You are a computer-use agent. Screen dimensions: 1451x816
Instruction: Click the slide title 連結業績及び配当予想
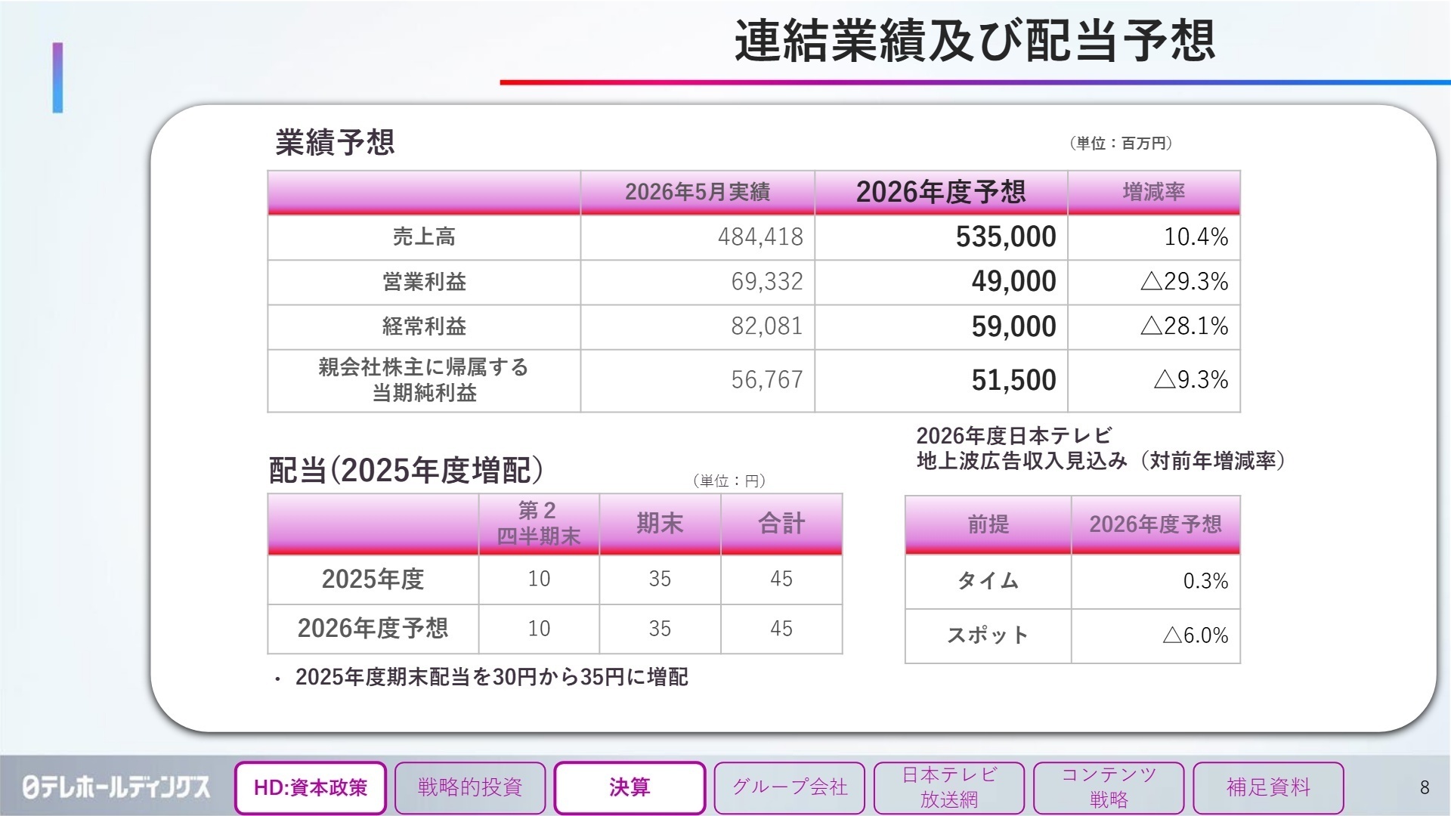pyautogui.click(x=975, y=41)
